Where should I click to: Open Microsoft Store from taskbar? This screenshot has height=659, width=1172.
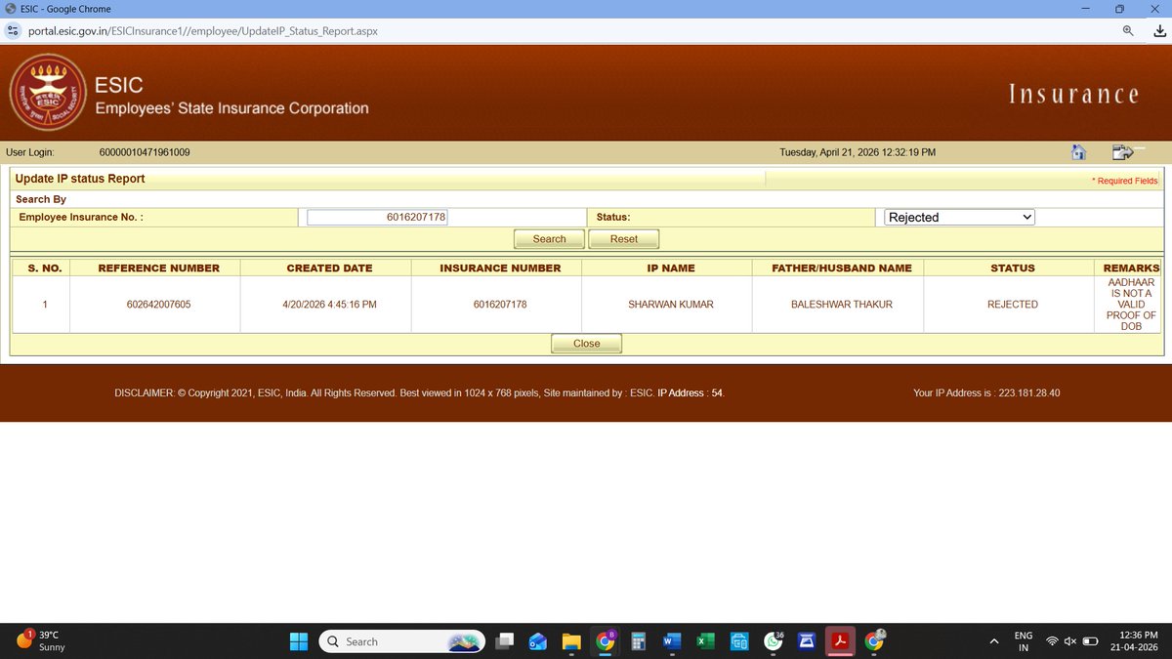pyautogui.click(x=739, y=641)
